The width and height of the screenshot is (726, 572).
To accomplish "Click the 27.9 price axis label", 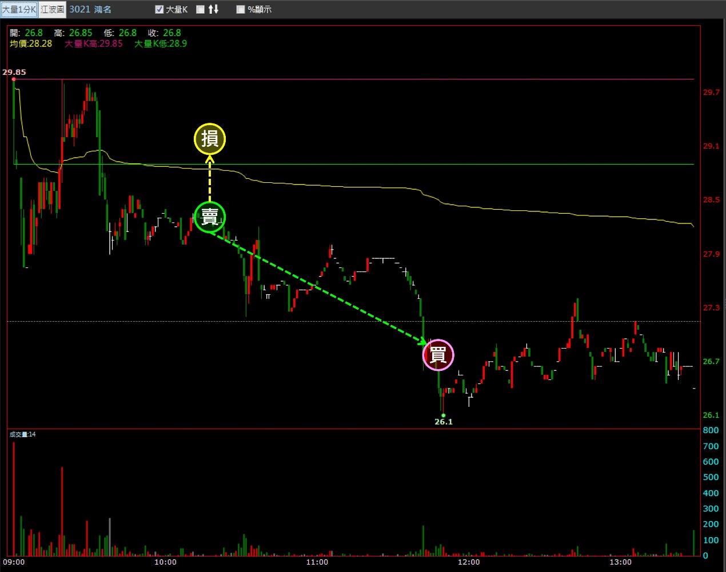I will pyautogui.click(x=711, y=254).
